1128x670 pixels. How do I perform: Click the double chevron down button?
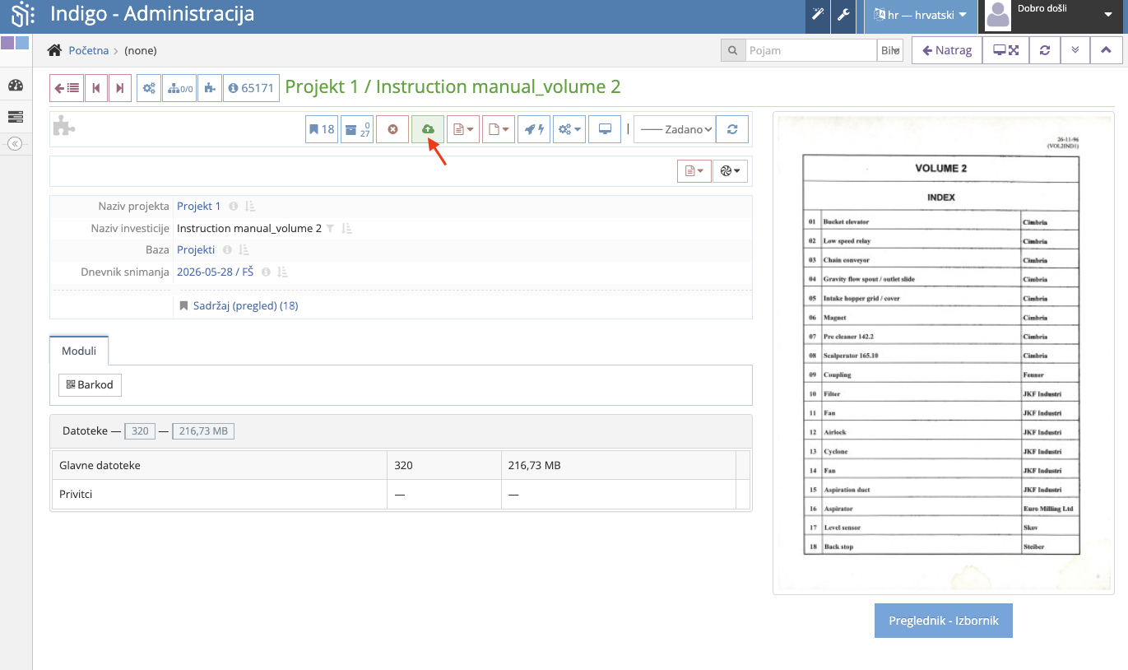pos(1075,50)
